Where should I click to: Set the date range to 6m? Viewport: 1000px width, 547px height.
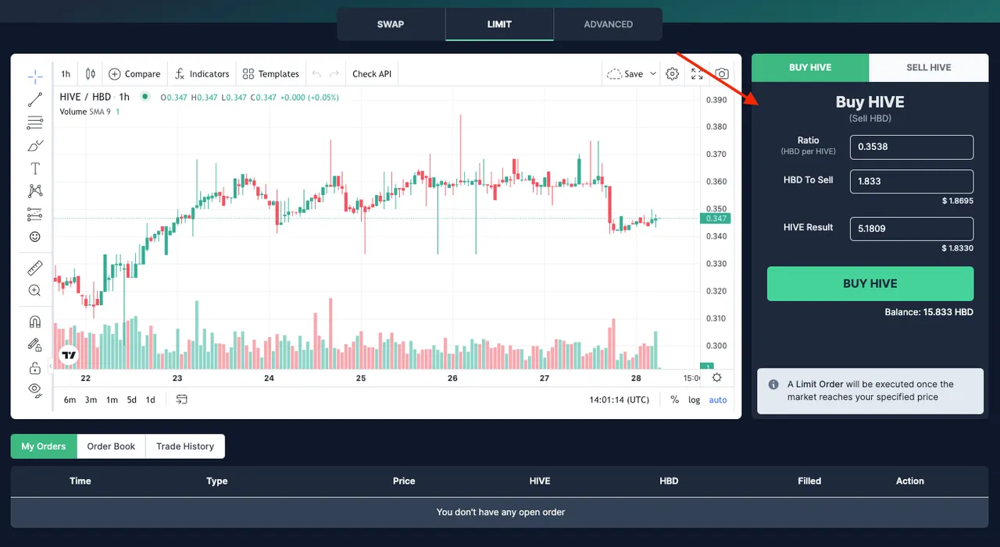coord(70,400)
